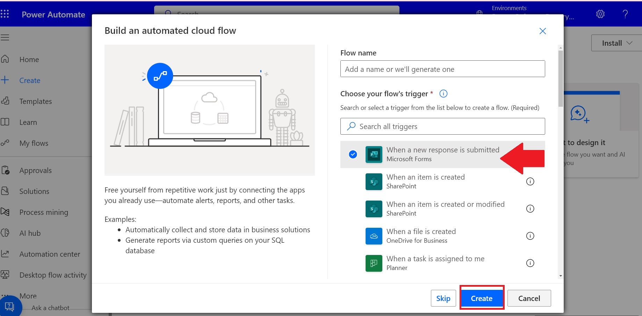
Task: Open the app launcher waffle icon
Action: [x=5, y=14]
